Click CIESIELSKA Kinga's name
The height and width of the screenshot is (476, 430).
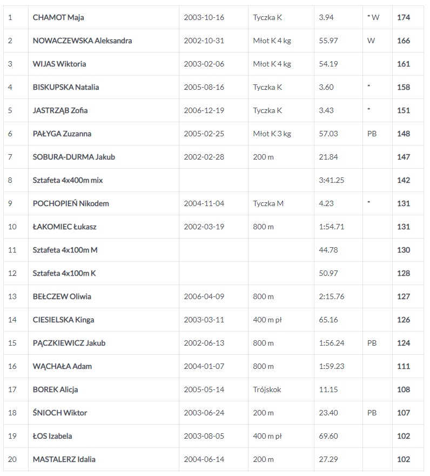63,320
